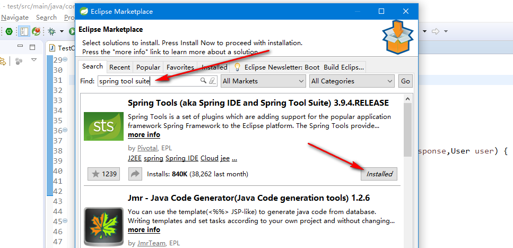Viewport: 513px width, 248px height.
Task: Close the Eclipse Marketplace dialog
Action: click(406, 12)
